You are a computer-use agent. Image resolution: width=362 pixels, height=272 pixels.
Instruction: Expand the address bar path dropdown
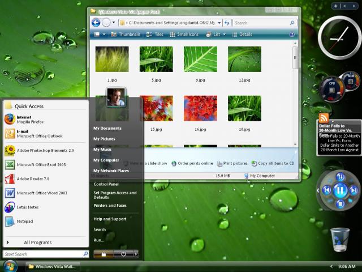(x=219, y=23)
